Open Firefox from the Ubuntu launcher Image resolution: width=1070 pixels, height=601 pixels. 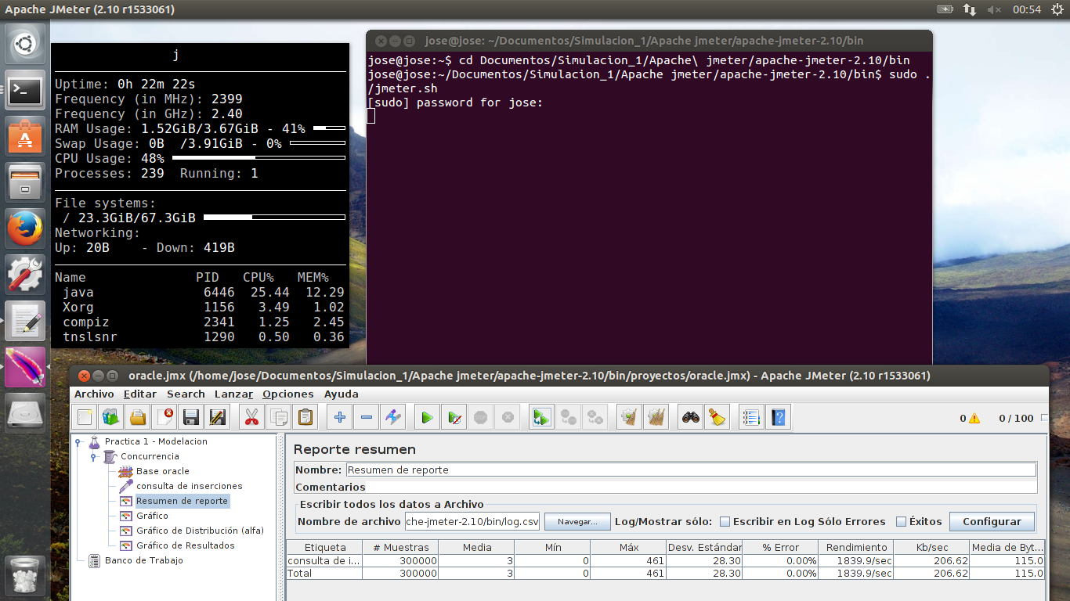[26, 229]
